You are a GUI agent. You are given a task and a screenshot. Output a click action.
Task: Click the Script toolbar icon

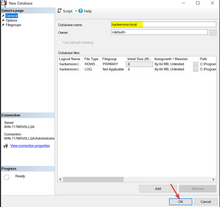(x=60, y=11)
